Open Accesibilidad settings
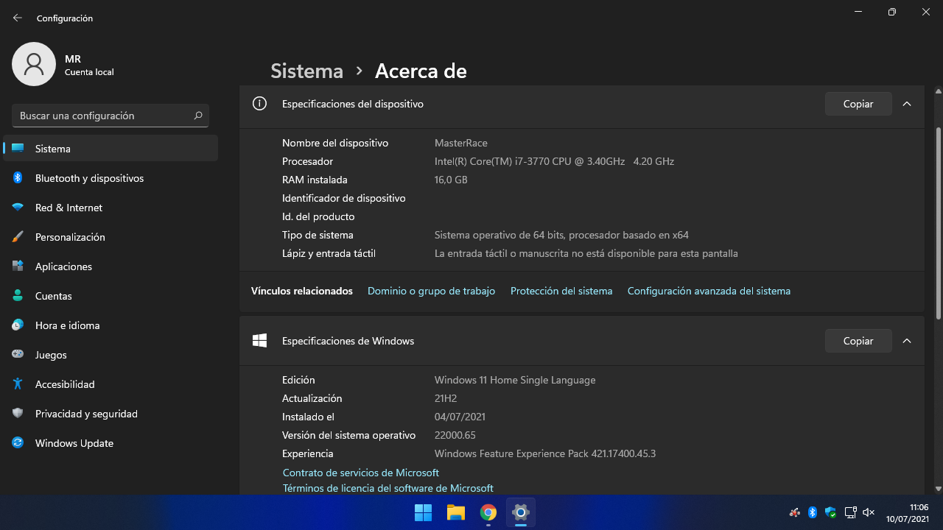 (x=65, y=384)
